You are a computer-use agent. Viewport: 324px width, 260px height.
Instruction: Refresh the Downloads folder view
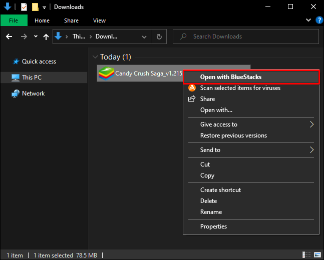click(x=159, y=36)
